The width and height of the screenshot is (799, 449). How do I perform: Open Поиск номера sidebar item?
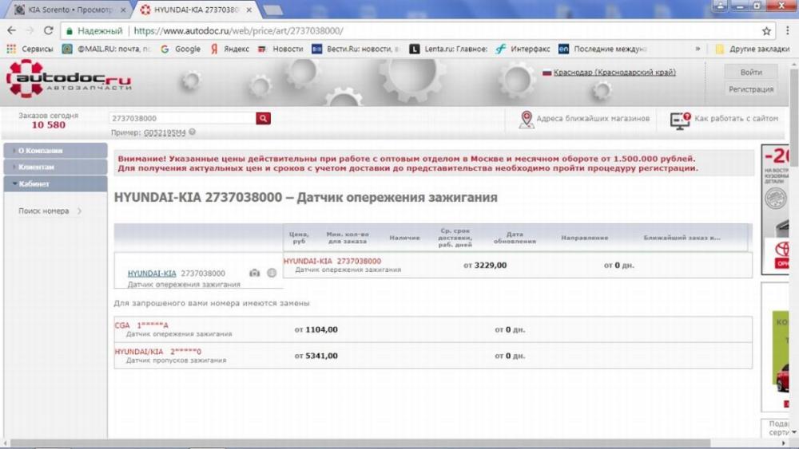point(44,211)
